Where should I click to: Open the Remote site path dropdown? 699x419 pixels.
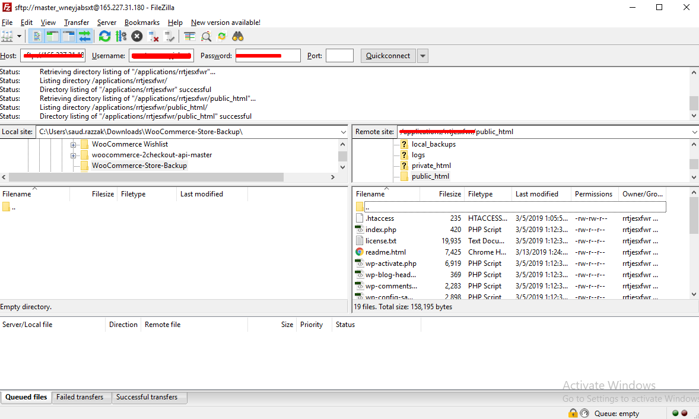tap(694, 132)
